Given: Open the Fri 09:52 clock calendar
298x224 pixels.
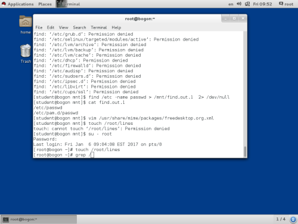Looking at the screenshot, I should pyautogui.click(x=262, y=4).
